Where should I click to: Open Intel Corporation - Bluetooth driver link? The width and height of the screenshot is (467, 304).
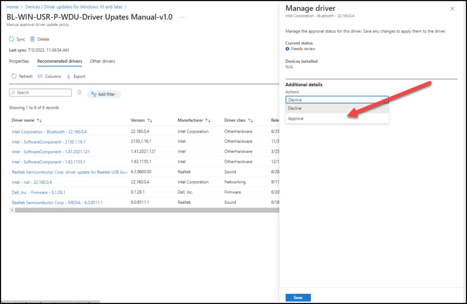click(49, 132)
